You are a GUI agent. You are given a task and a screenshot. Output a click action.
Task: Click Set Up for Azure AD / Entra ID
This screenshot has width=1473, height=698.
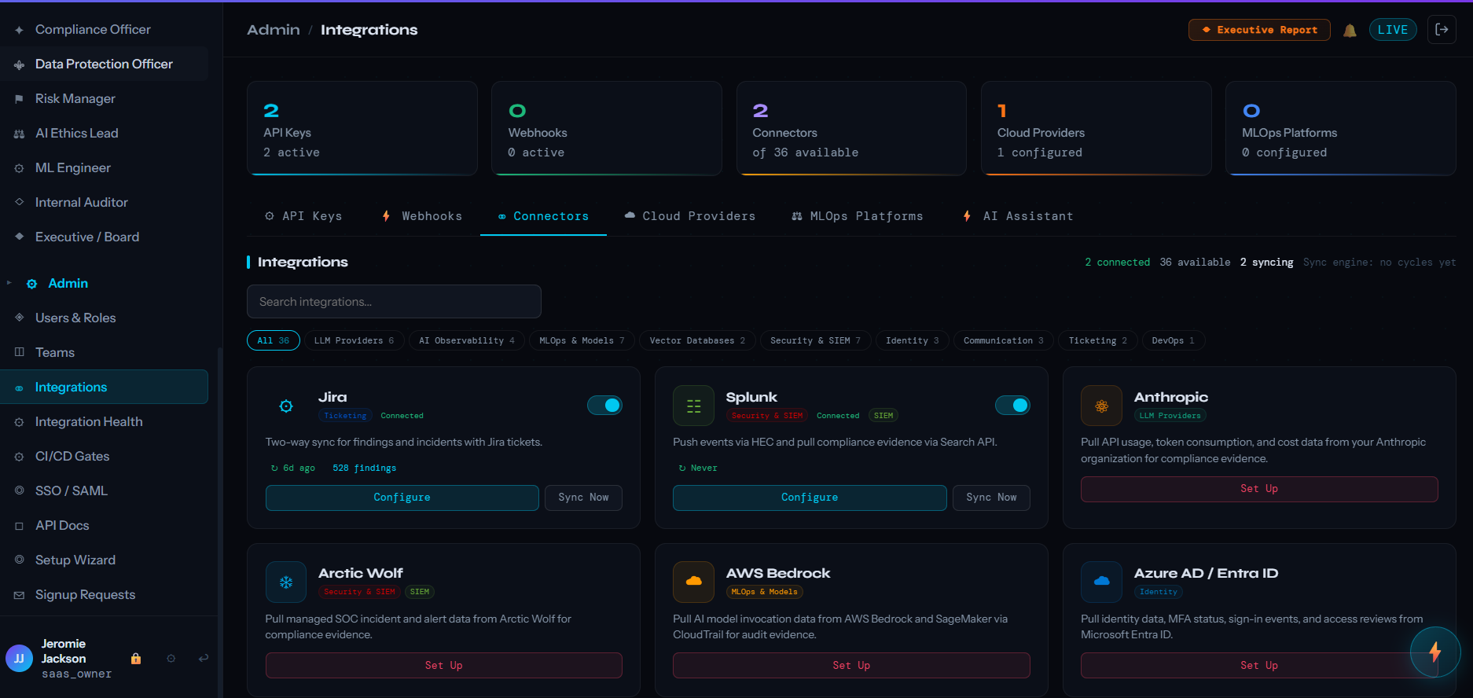1259,665
